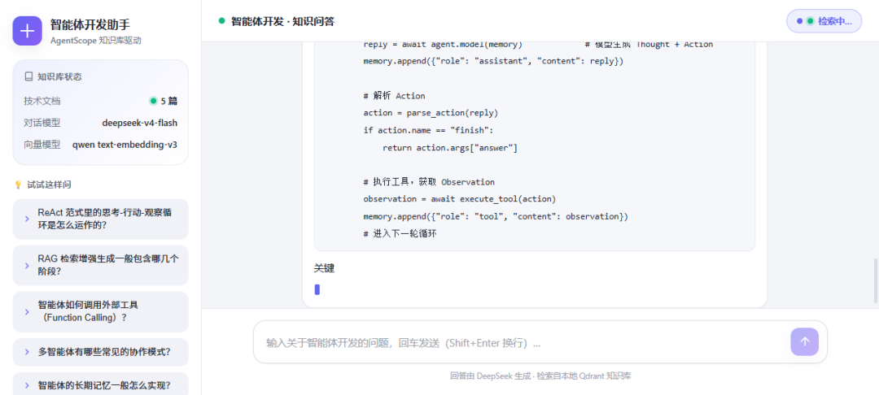Click the 技术文档 label
The width and height of the screenshot is (879, 395).
click(x=42, y=102)
